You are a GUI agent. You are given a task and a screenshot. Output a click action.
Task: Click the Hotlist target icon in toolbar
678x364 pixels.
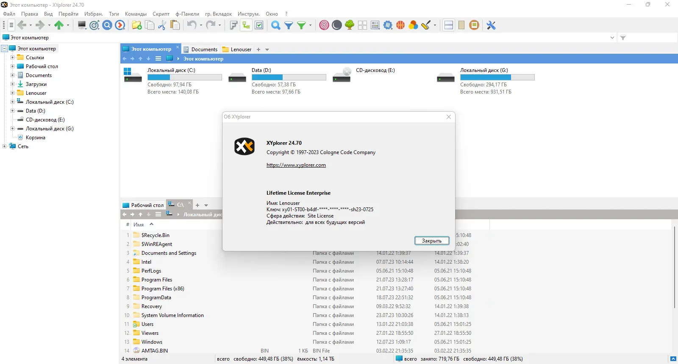coord(94,25)
